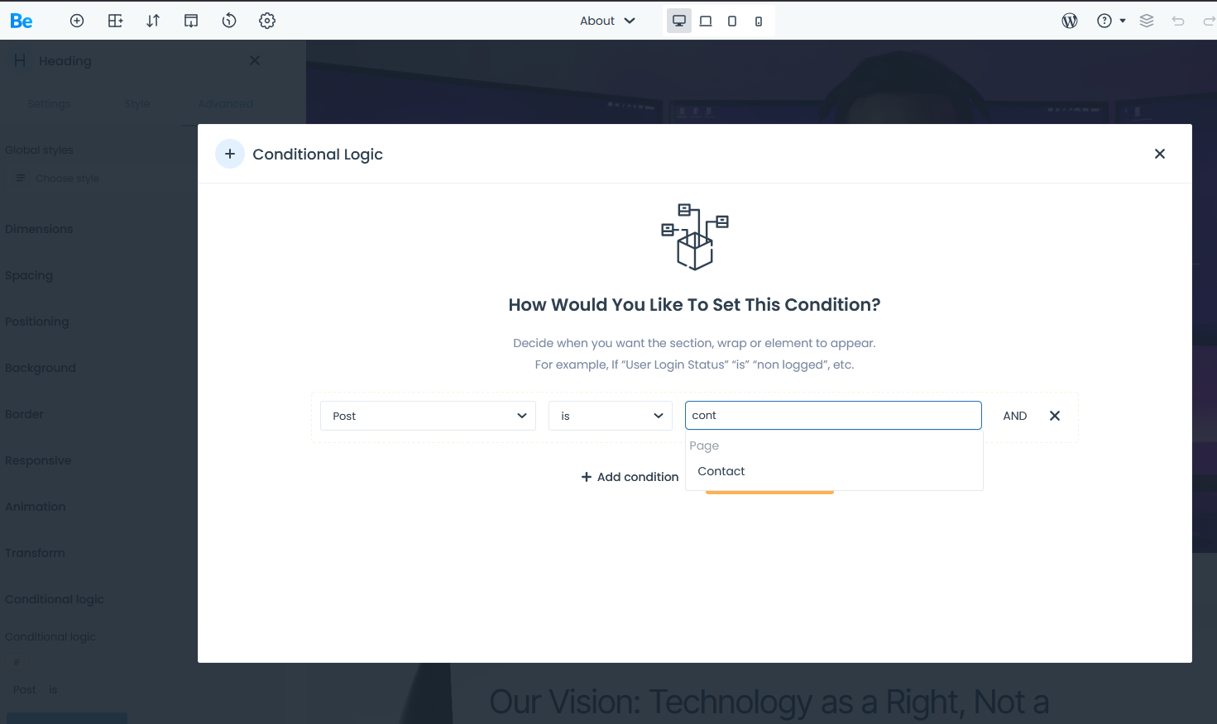Screen dimensions: 1217x724
Task: Switch to mobile preview mode
Action: pos(759,21)
